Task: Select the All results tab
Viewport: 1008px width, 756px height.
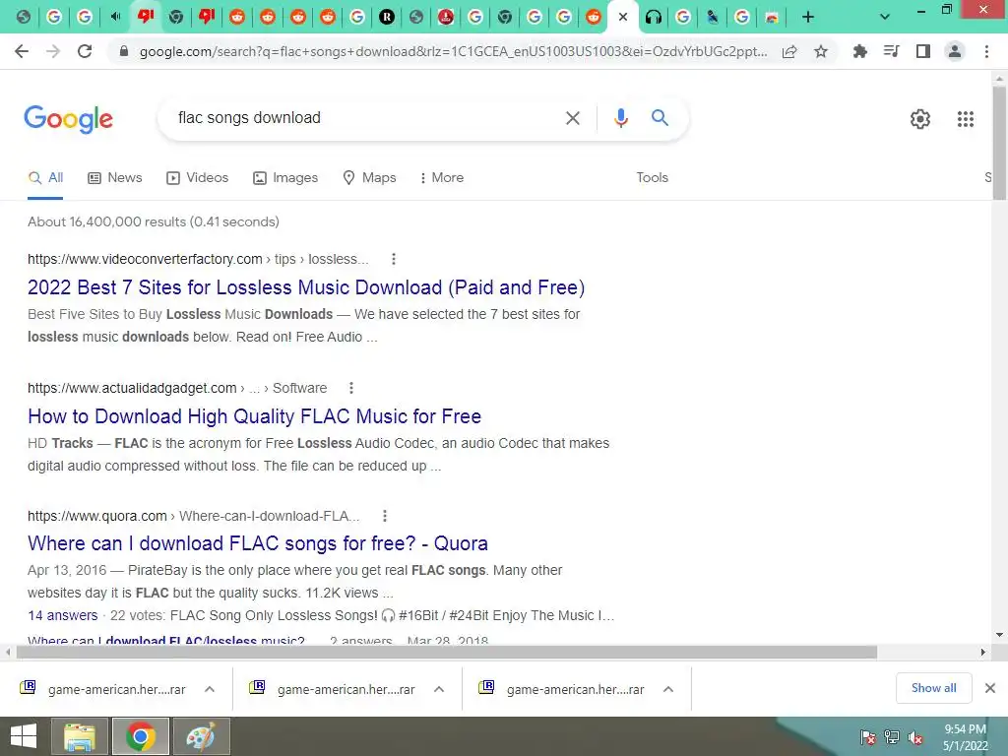Action: 45,177
